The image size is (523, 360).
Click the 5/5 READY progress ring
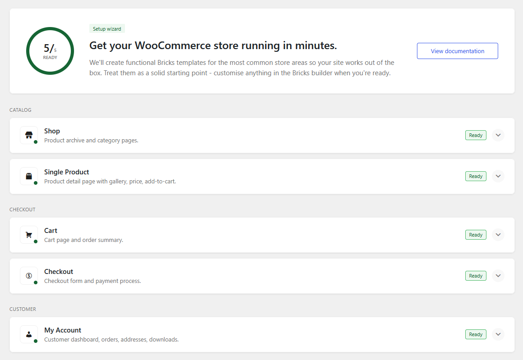click(50, 51)
